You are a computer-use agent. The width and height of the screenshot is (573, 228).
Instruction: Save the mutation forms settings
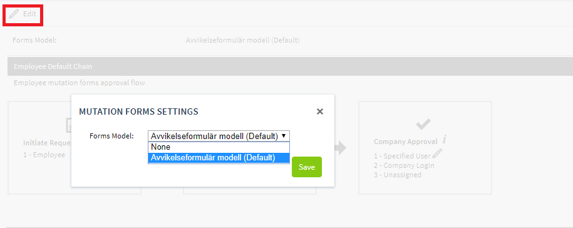click(307, 167)
